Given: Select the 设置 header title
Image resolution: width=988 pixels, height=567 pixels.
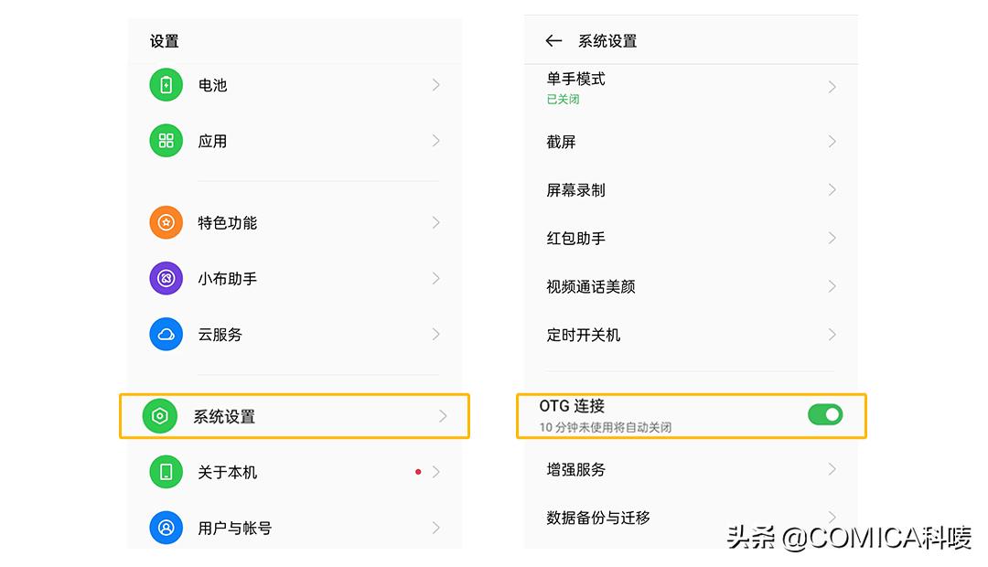Looking at the screenshot, I should point(164,40).
